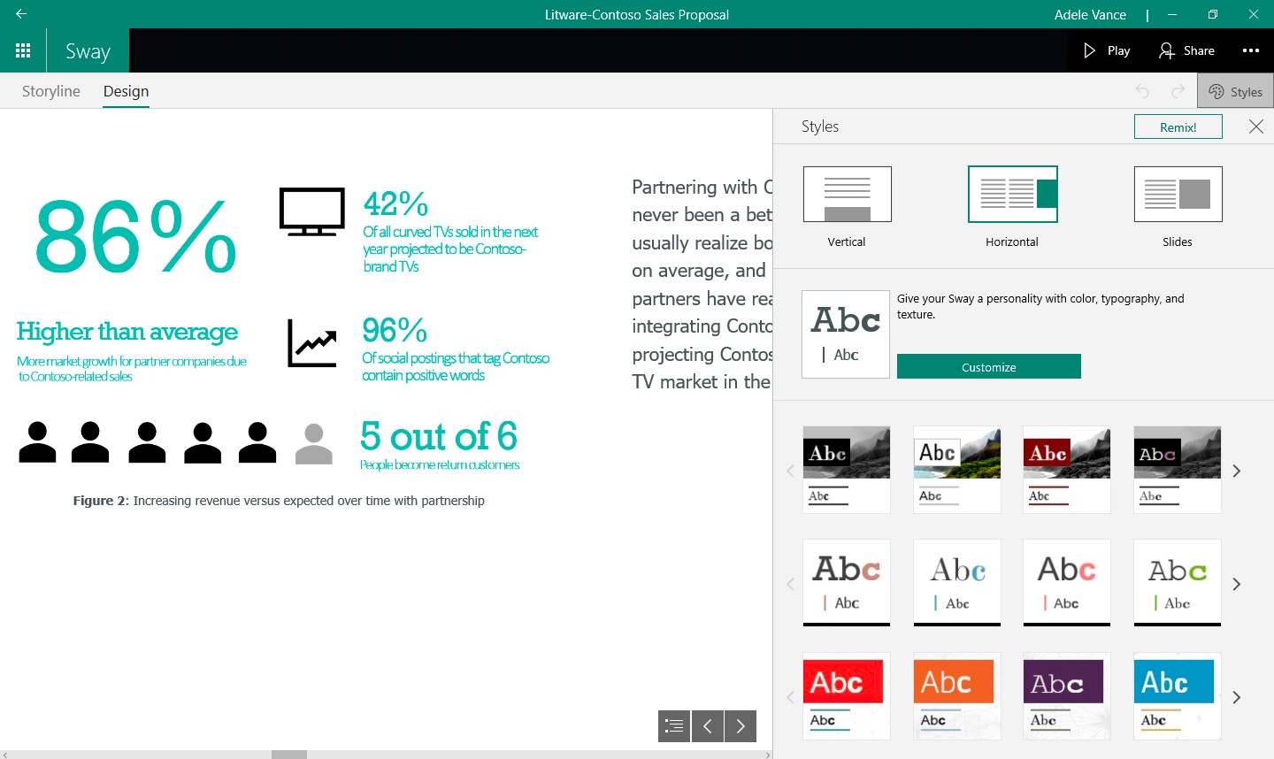
Task: Click the horizontal scrollbar below the canvas
Action: (x=288, y=754)
